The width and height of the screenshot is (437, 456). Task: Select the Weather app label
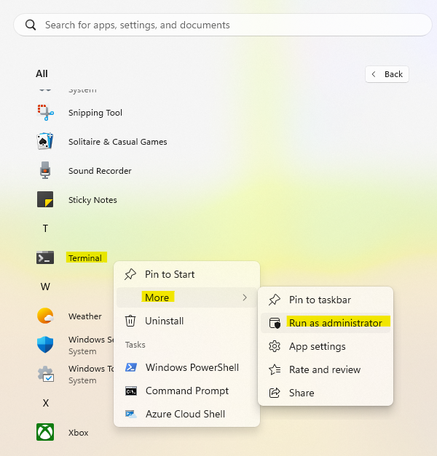85,316
